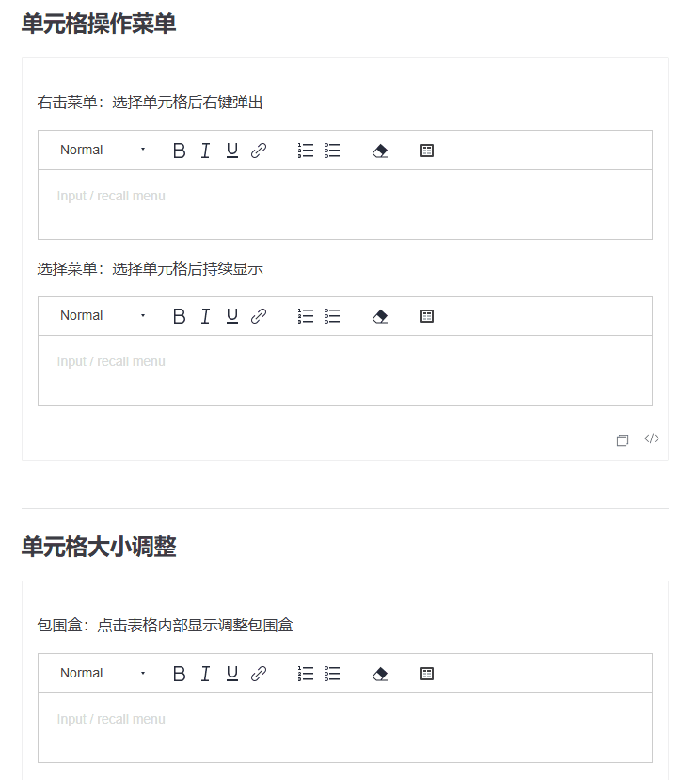Screen dimensions: 682x780
Task: Insert link in the select-menu editor
Action: pos(259,316)
